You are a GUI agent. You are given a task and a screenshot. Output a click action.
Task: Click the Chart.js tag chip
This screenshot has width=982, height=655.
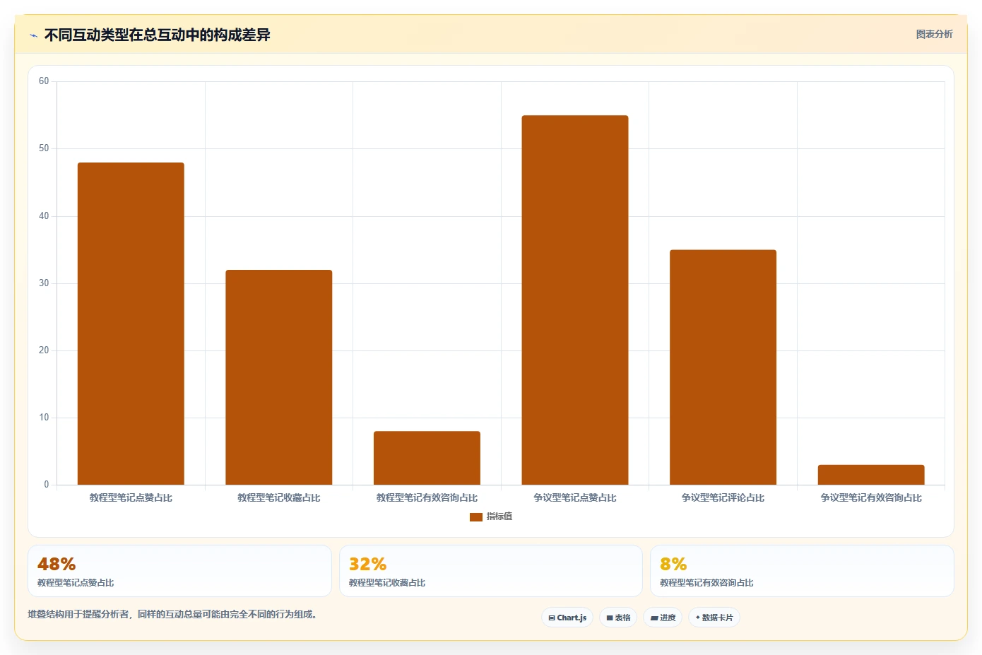567,618
